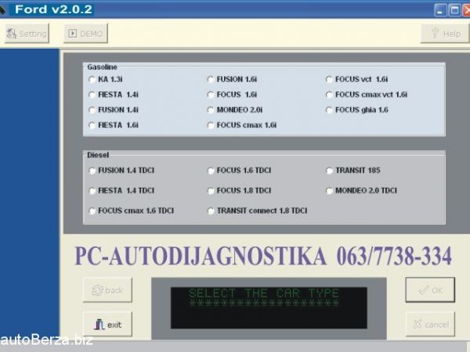Maximize the Ford v2.0.2 window

(454, 10)
